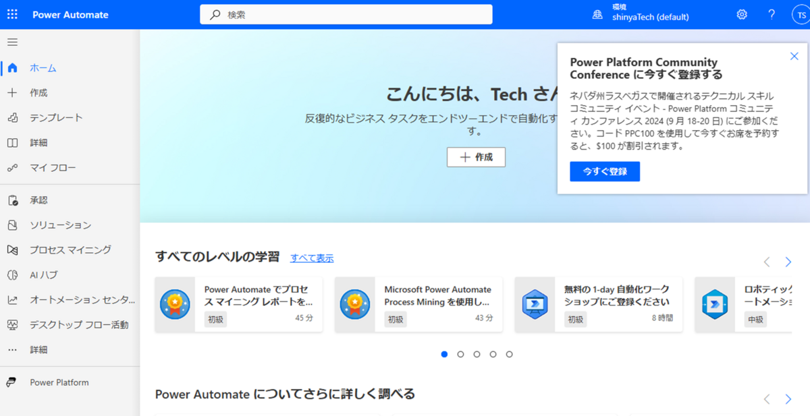Click the デスクトップ フロー活動 monitor icon
Image resolution: width=810 pixels, height=416 pixels.
(x=12, y=325)
